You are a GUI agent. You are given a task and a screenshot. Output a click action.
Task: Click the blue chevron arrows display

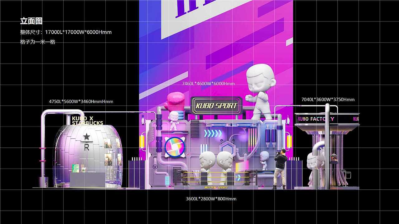(213, 133)
